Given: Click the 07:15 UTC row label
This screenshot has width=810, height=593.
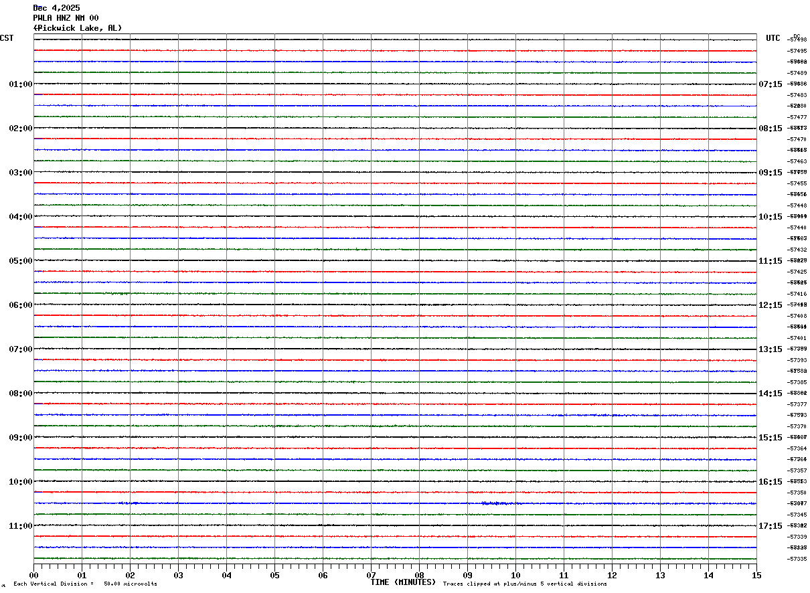Looking at the screenshot, I should (771, 84).
